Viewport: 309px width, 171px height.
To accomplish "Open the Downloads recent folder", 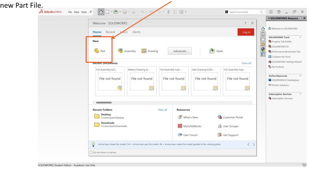I will coord(110,124).
